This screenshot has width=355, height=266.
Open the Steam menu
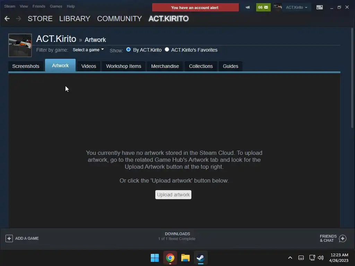tap(9, 6)
